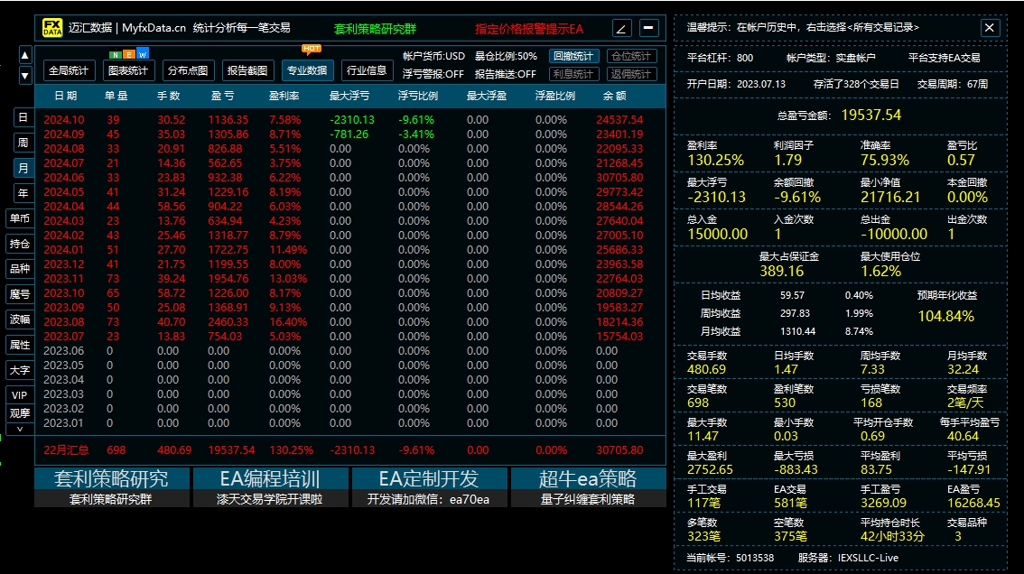Click the 当前帐号 5013538 text

pyautogui.click(x=731, y=559)
